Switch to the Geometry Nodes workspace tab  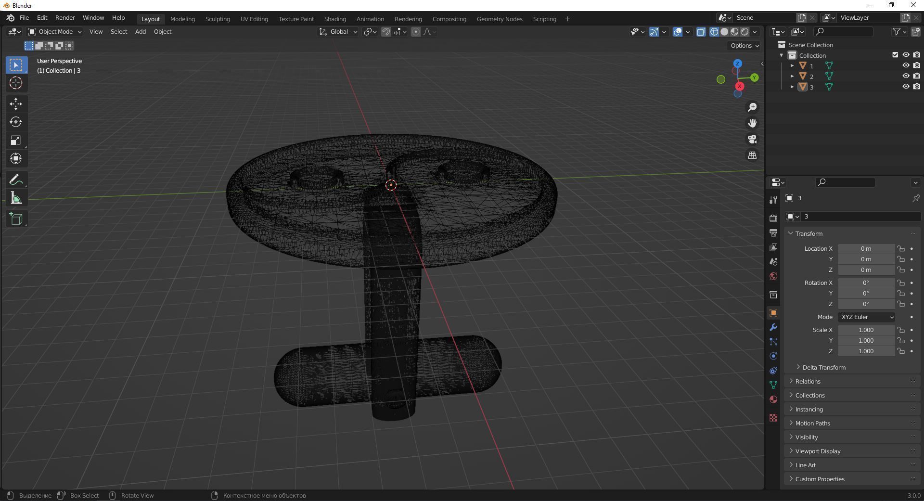click(x=500, y=19)
